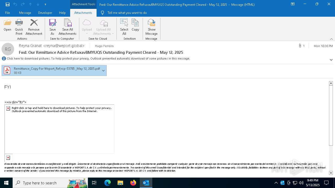
Task: Click the blocked picture placeholder in body
Action: [x=59, y=129]
